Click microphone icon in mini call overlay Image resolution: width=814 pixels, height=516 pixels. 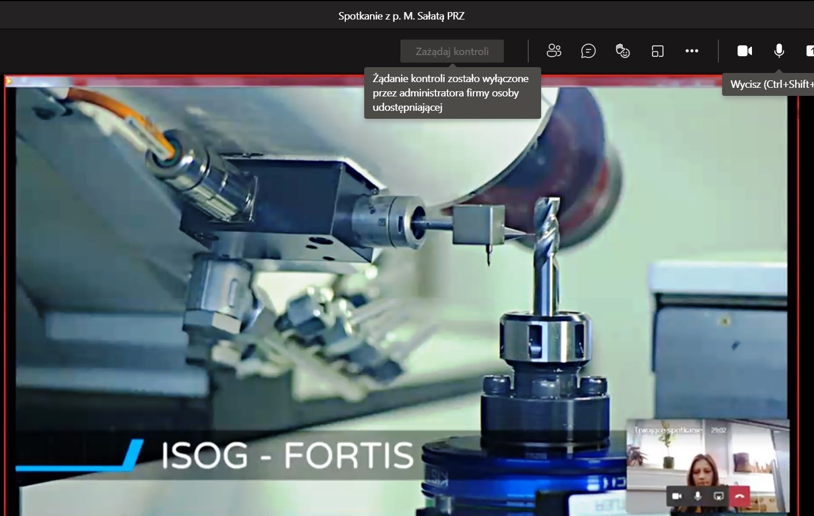[698, 496]
